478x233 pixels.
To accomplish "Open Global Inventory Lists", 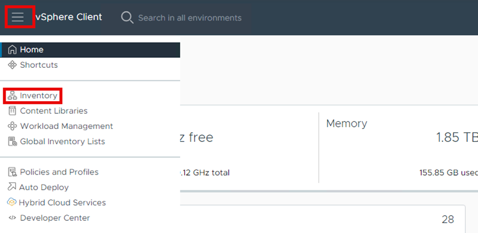I will [62, 142].
